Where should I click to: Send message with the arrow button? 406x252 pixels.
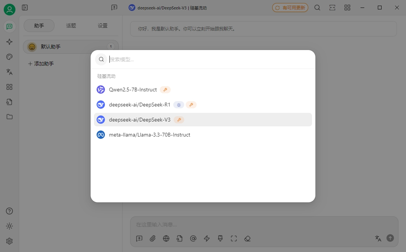point(390,238)
